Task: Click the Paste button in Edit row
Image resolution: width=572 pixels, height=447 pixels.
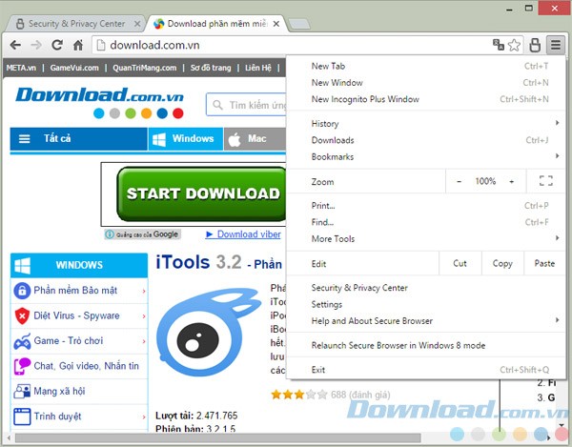Action: coord(544,263)
